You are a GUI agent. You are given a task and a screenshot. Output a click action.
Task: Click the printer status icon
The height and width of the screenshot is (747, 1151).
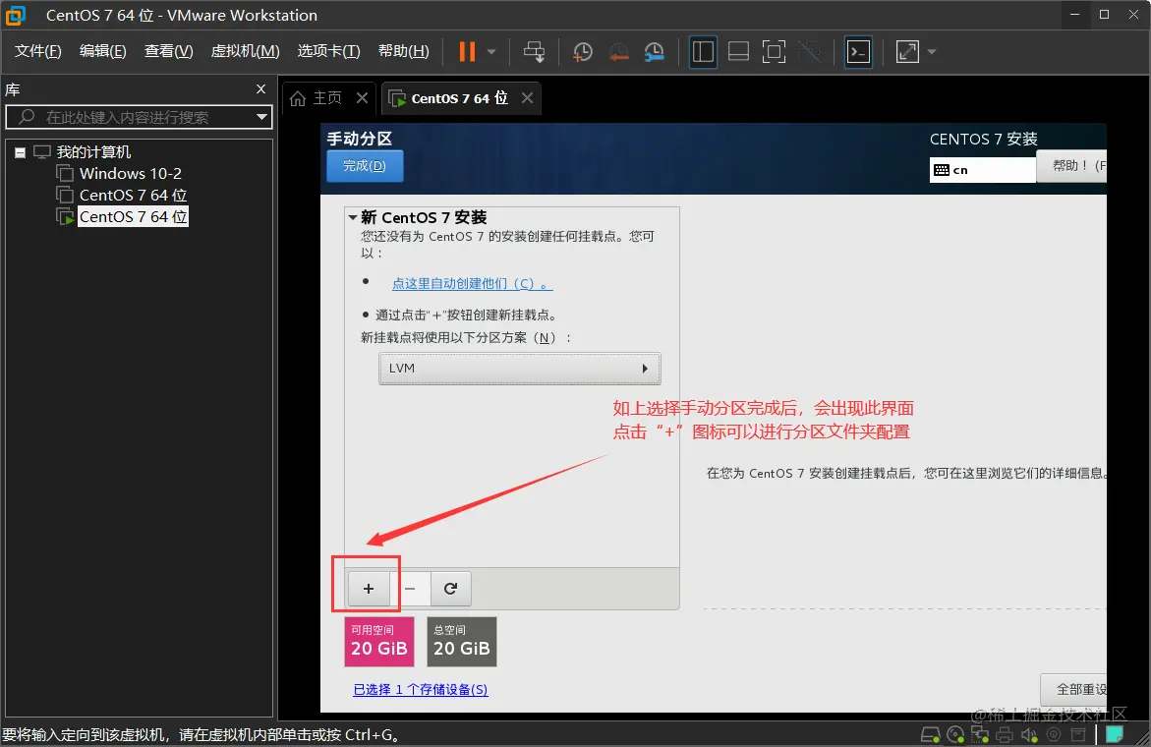[x=1005, y=734]
